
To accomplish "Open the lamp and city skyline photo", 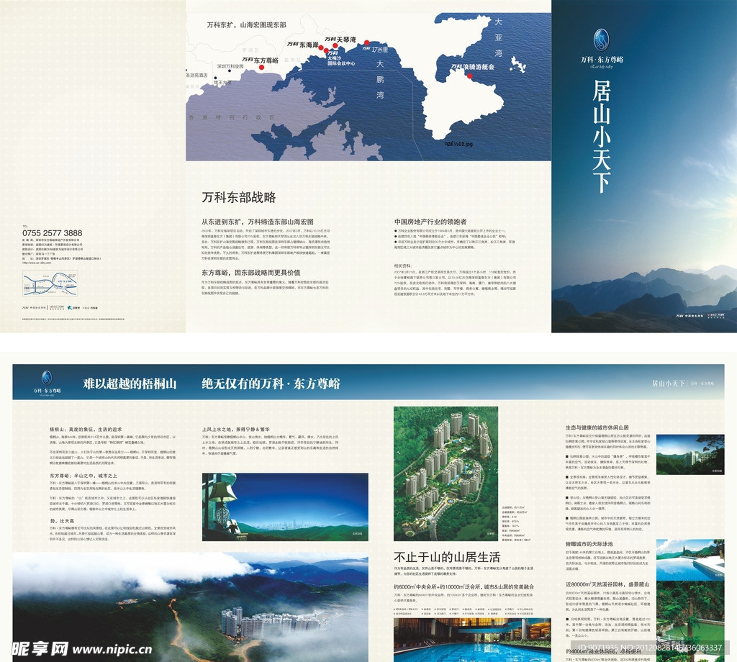I will pyautogui.click(x=285, y=507).
